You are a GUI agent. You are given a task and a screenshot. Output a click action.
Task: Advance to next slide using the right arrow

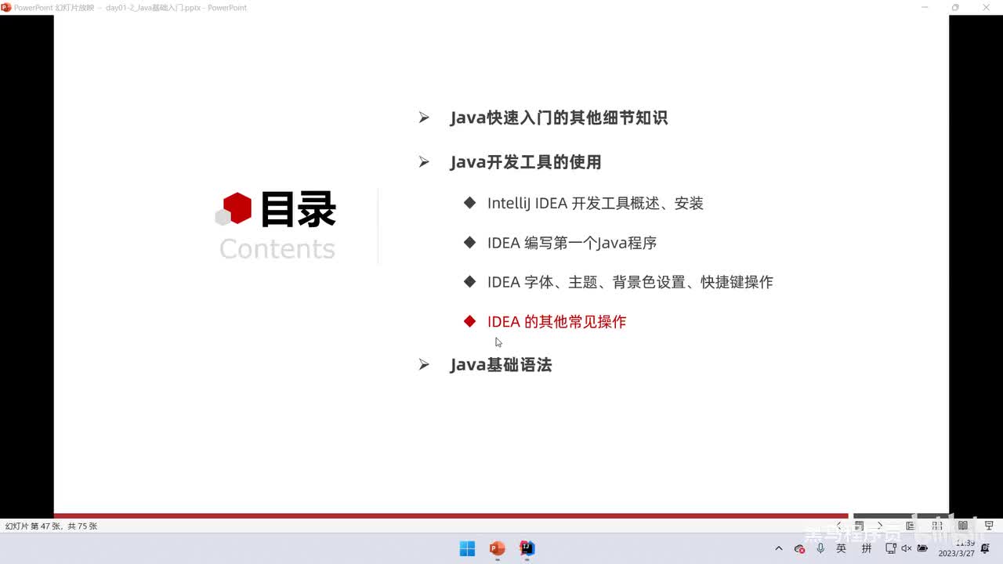pyautogui.click(x=880, y=526)
